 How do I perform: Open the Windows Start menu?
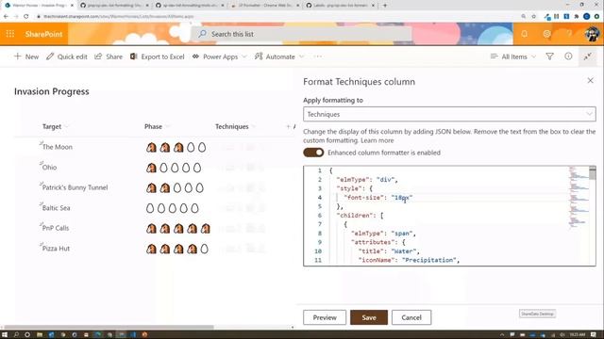tap(5, 334)
